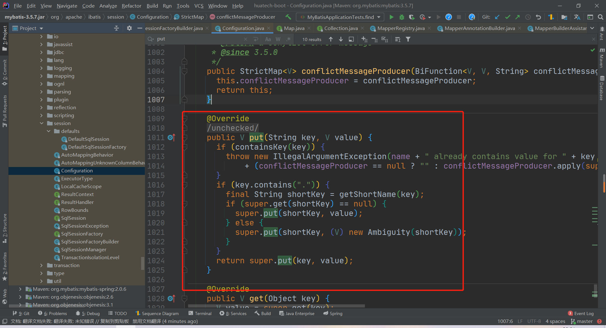606x328 pixels.
Task: Click Git update project blue arrow
Action: pyautogui.click(x=497, y=17)
